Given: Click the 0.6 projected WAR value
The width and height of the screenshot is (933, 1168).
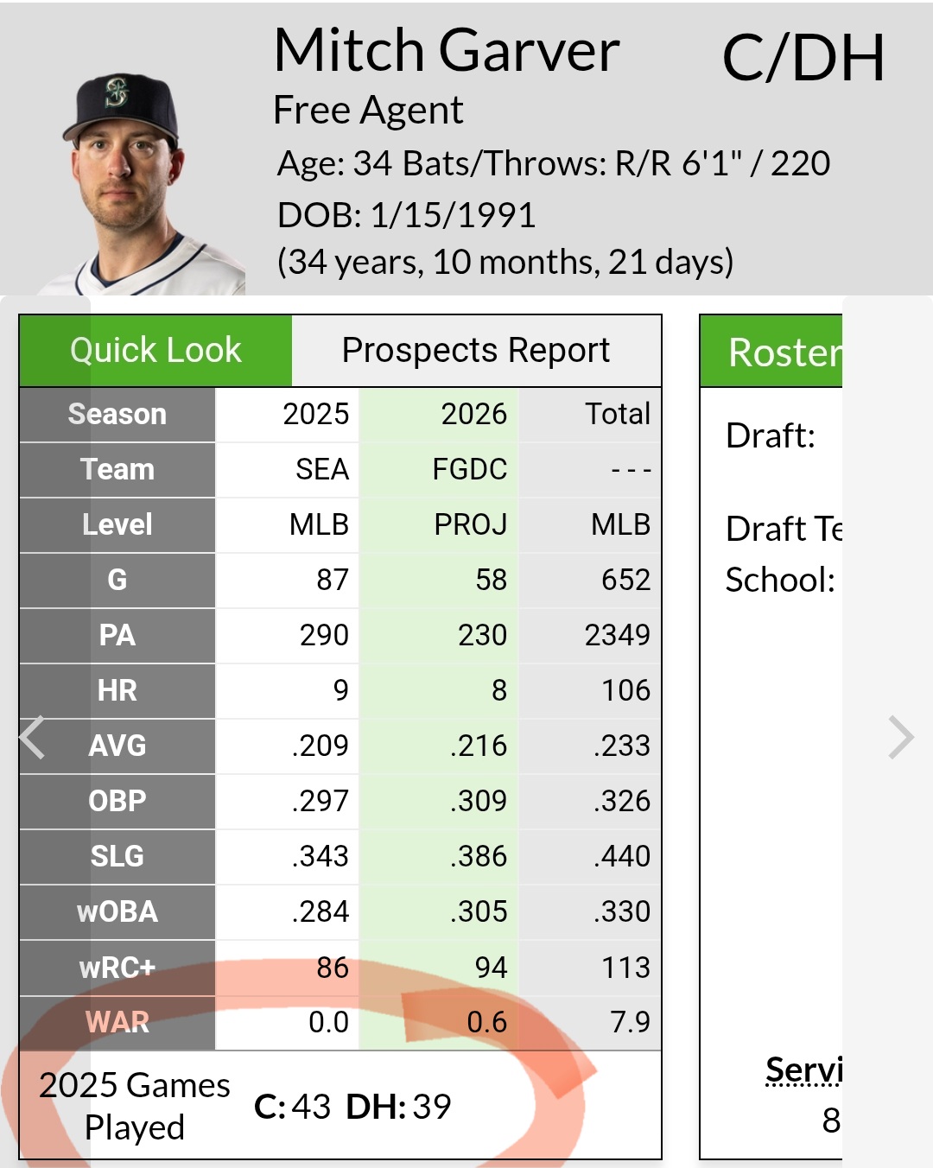Looking at the screenshot, I should coord(486,1022).
